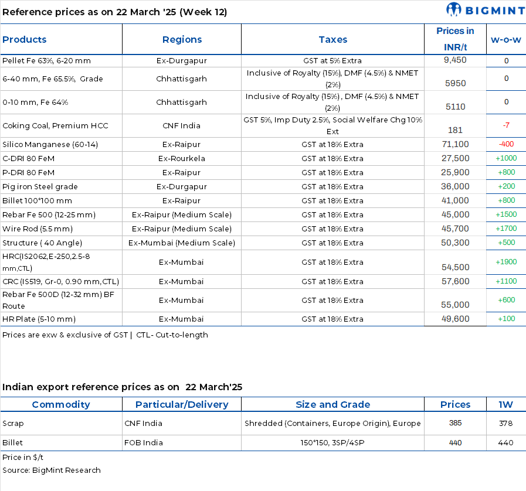Viewport: 526px width, 491px height.
Task: Click the Products column header
Action: pyautogui.click(x=25, y=40)
